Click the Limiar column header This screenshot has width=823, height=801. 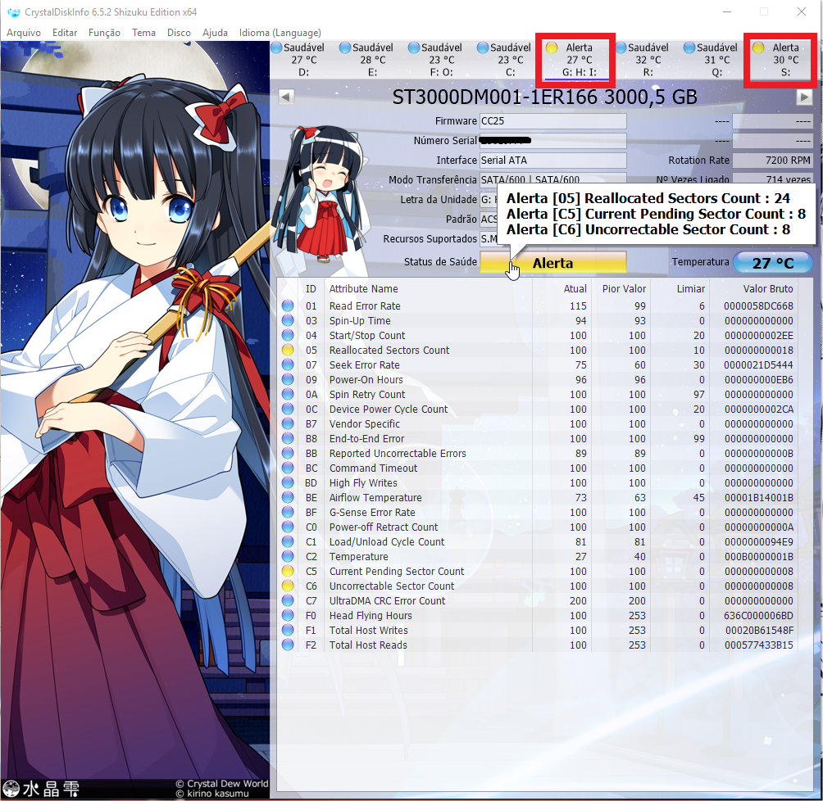coord(690,288)
